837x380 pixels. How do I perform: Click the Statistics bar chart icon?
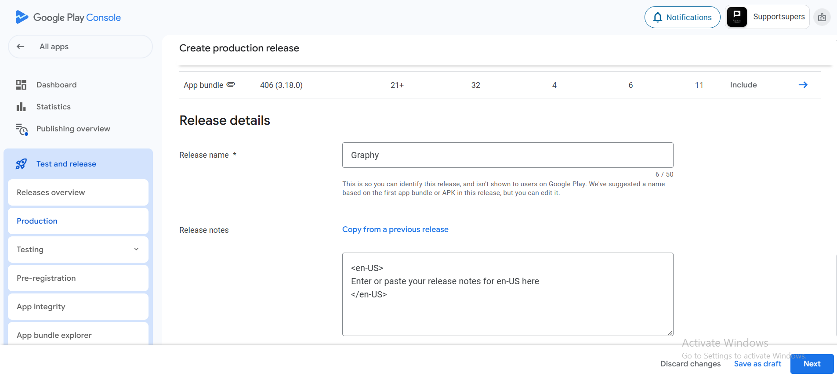pyautogui.click(x=21, y=107)
